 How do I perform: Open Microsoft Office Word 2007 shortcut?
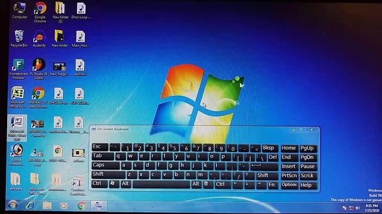point(17,128)
